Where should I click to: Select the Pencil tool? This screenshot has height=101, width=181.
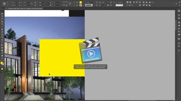[2, 32]
